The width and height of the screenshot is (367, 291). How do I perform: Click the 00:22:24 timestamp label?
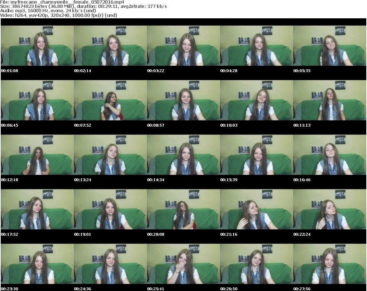click(x=302, y=234)
